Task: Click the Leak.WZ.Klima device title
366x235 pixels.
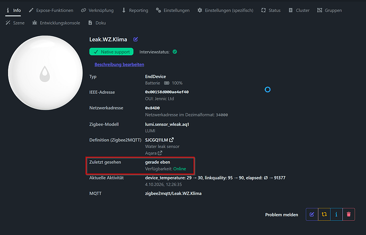Action: click(108, 39)
